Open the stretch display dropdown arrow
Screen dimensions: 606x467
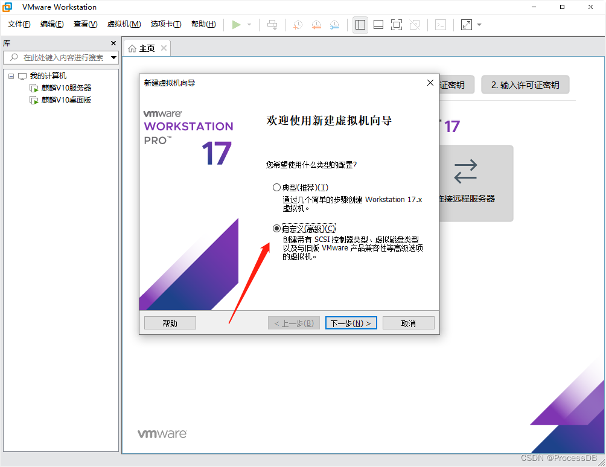click(479, 25)
